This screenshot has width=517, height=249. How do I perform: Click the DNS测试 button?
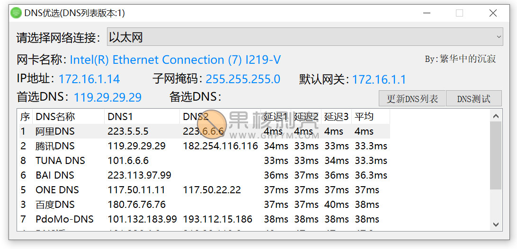[474, 99]
